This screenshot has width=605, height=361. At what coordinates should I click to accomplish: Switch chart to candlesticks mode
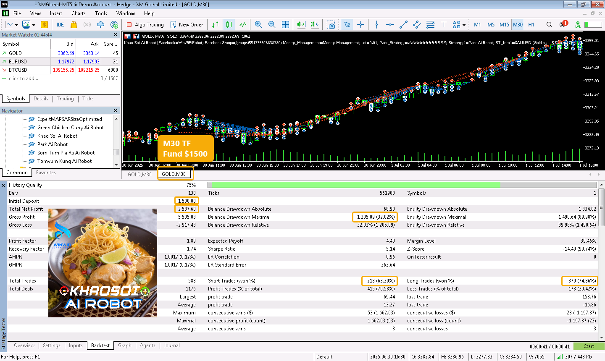pos(229,25)
